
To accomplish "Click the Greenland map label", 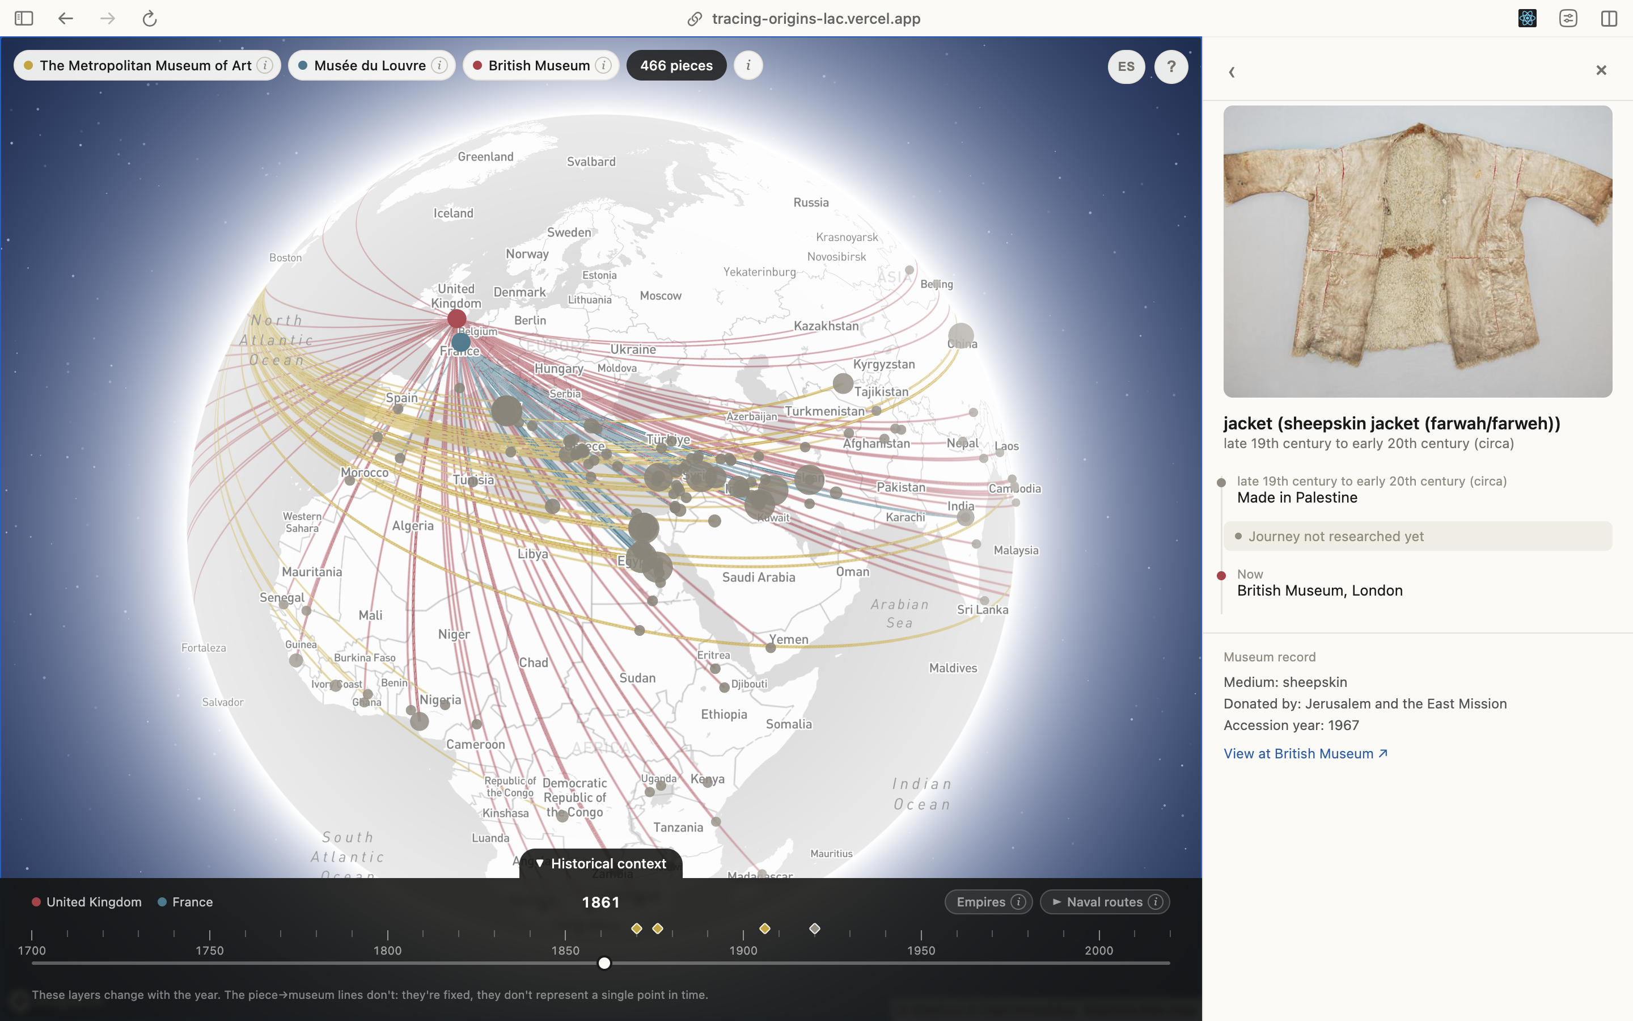I will (485, 157).
